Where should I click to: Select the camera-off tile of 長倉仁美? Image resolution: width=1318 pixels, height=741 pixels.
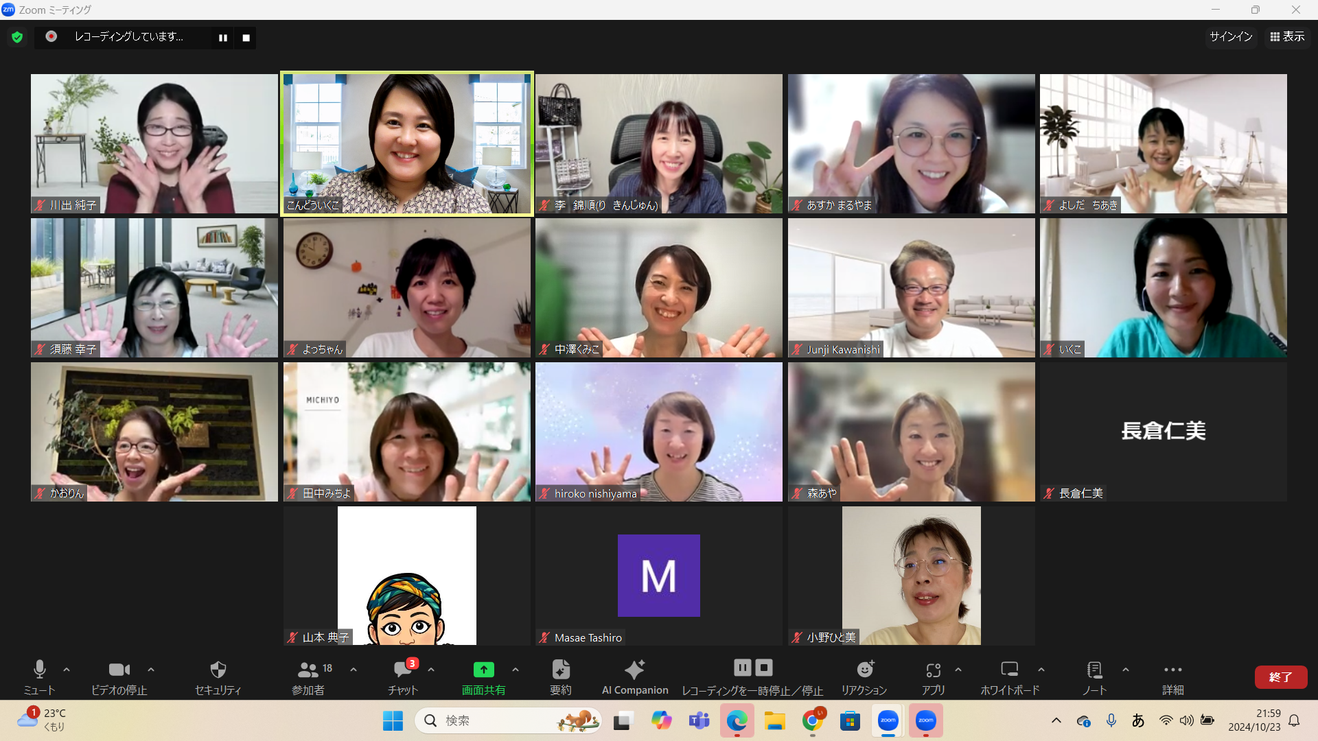(x=1164, y=432)
